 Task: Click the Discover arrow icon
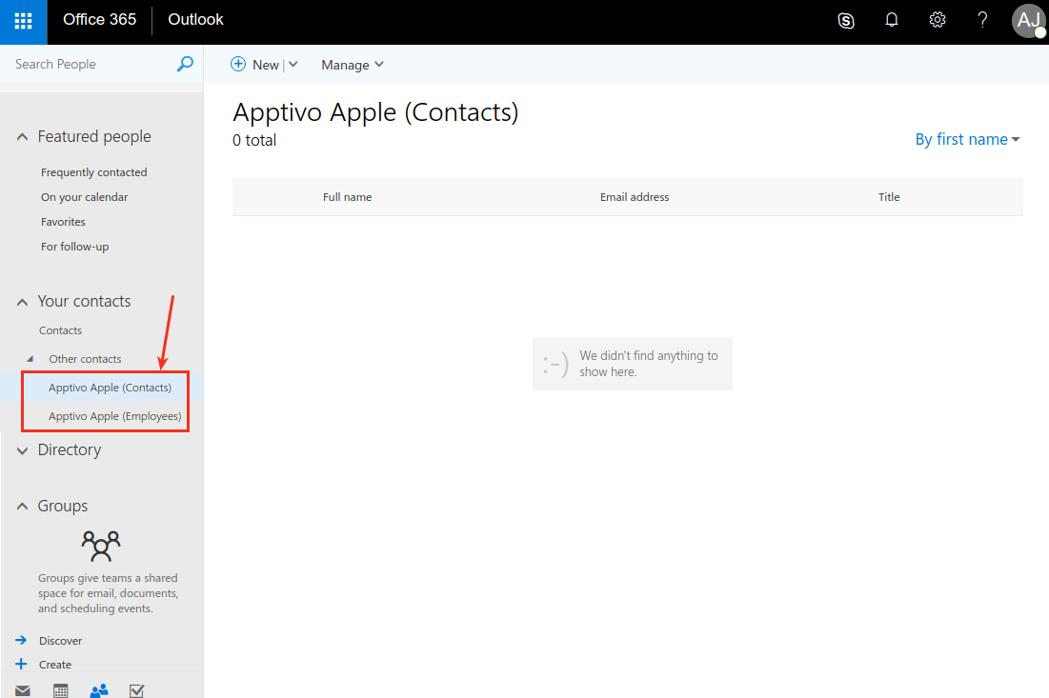[x=21, y=640]
